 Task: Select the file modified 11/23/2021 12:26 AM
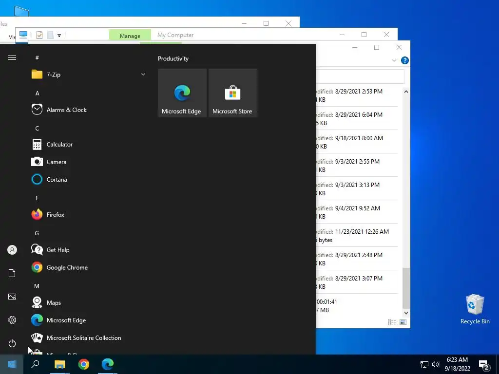[356, 236]
